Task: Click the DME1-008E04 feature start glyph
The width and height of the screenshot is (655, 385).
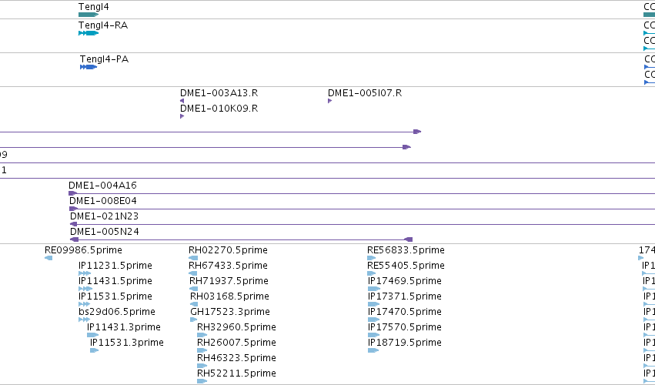Action: tap(74, 209)
